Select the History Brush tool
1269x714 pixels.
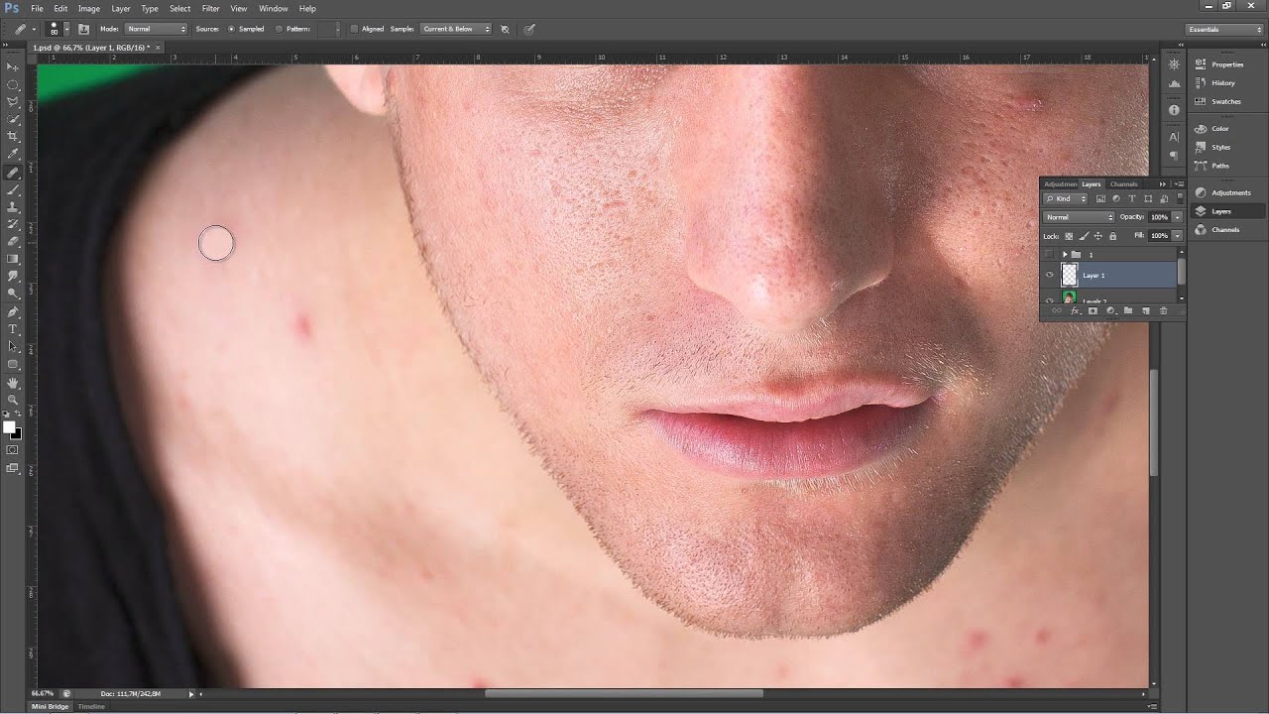13,225
